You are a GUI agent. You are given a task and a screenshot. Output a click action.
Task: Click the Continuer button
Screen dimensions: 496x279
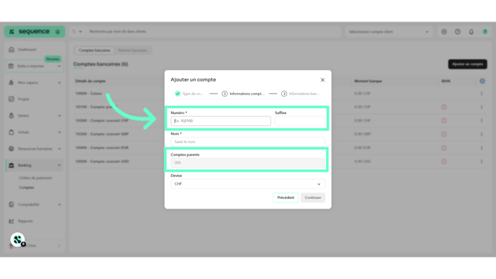[313, 198]
